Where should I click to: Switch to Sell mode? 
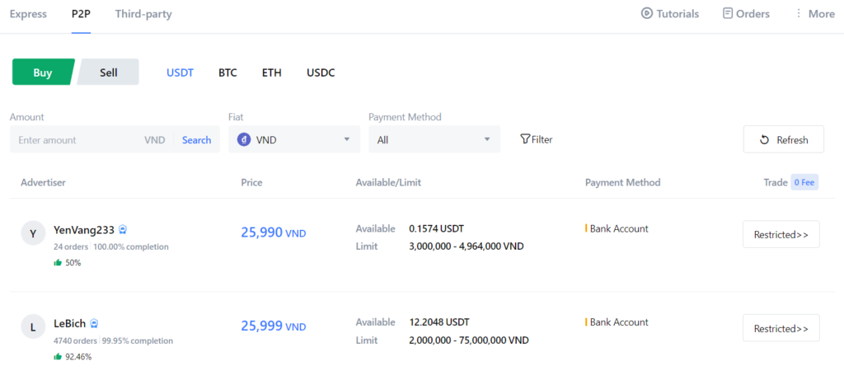[x=109, y=73]
